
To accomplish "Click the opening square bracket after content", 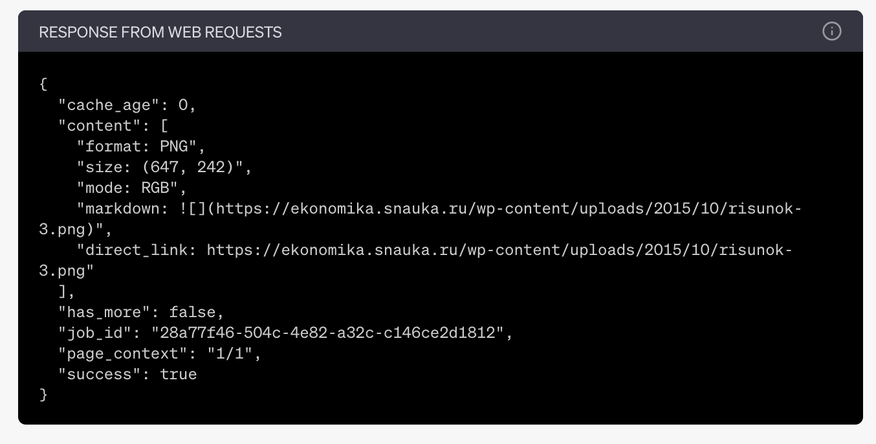I will tap(164, 126).
